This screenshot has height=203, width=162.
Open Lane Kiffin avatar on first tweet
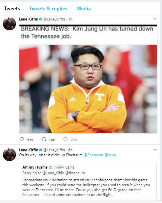9,24
